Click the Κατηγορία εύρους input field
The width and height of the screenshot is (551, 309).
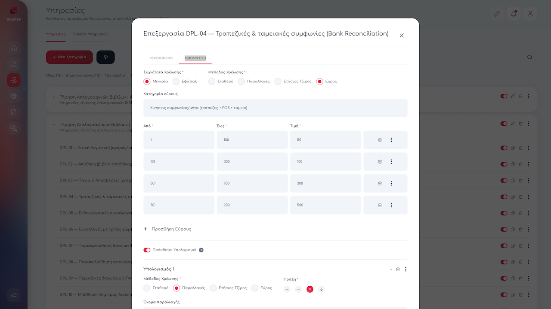275,108
